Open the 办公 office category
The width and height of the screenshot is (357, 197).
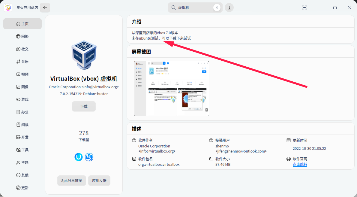pos(22,112)
